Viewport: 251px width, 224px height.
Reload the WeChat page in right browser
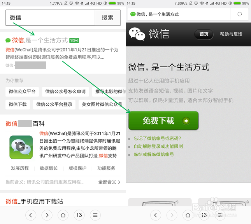[240, 14]
